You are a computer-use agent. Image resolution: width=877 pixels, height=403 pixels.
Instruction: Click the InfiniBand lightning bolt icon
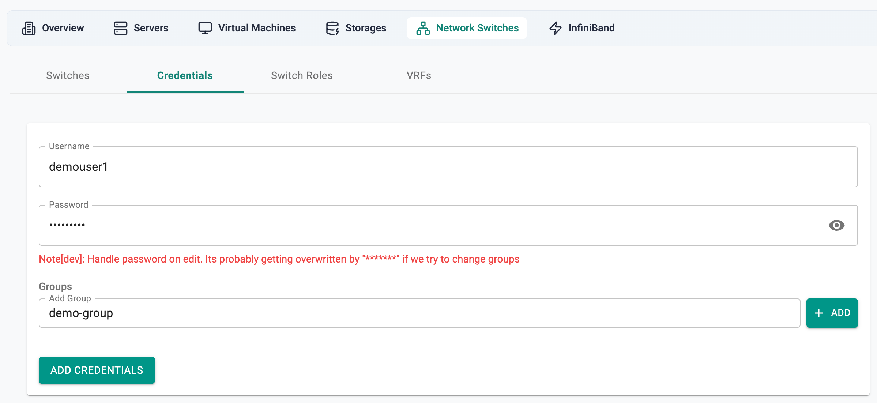(x=555, y=28)
